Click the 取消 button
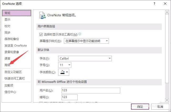171x112 pixels. coord(160,107)
